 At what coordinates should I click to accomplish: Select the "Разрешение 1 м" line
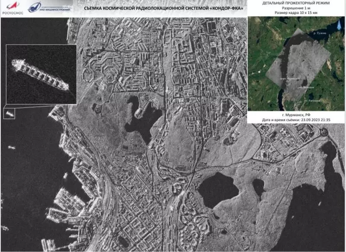click(296, 9)
